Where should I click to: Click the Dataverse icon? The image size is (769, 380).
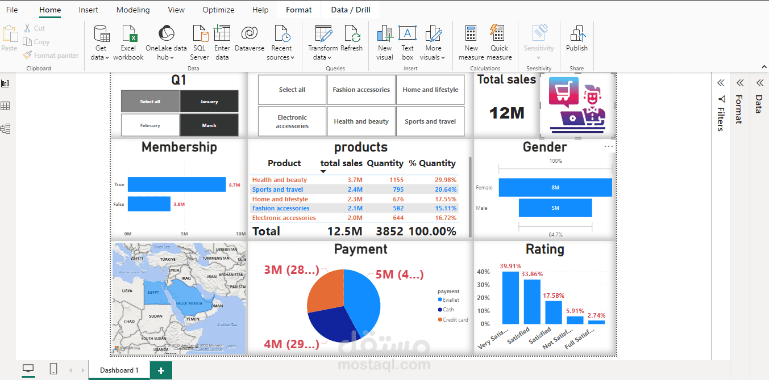pos(250,33)
